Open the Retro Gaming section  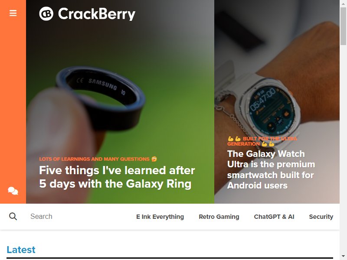pos(219,217)
